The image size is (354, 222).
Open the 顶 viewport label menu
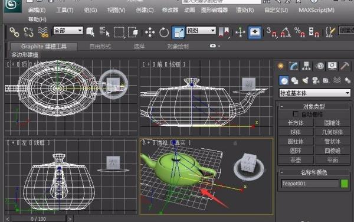24,64
